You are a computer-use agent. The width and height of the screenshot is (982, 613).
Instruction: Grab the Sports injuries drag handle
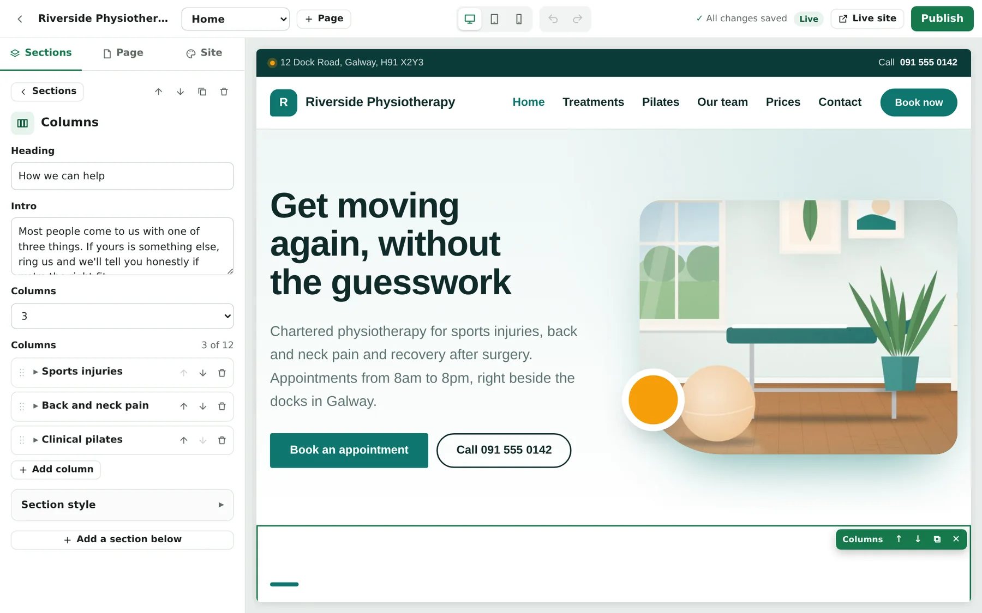click(x=22, y=373)
